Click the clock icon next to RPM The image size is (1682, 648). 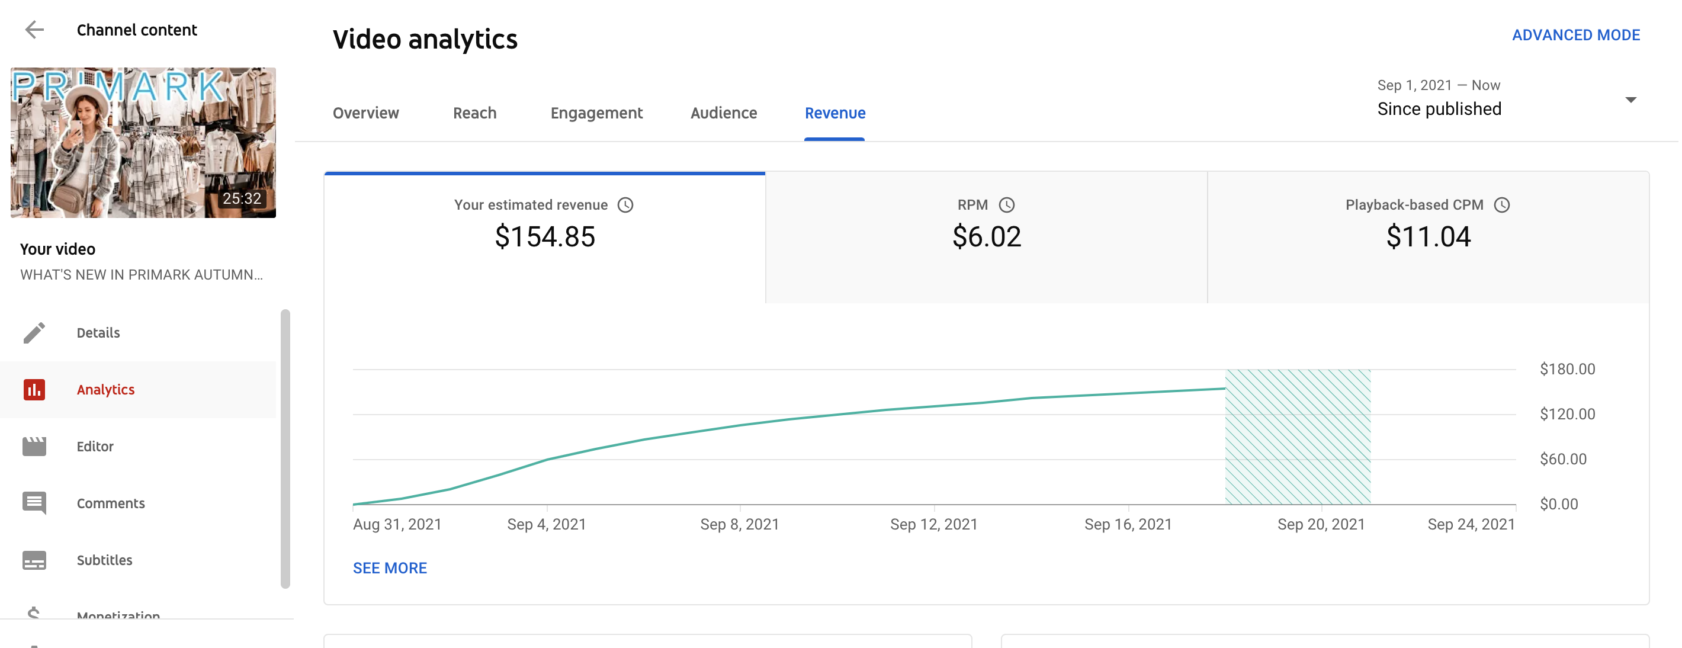(1006, 205)
